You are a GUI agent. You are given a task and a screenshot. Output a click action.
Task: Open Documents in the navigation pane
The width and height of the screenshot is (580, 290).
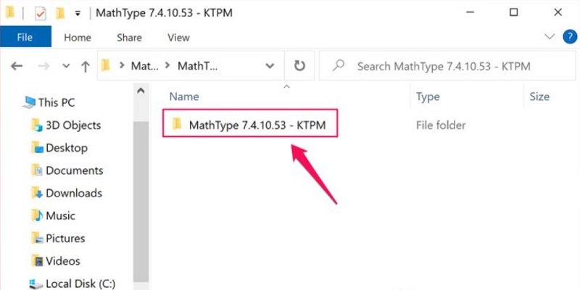point(67,170)
